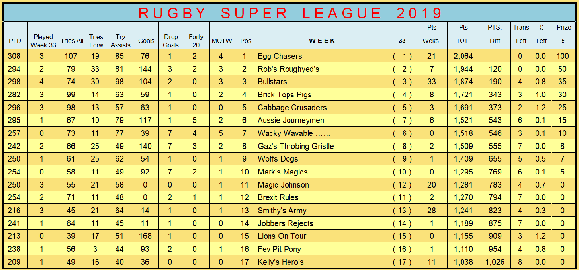Click Kelly's Hero's points difference 1,026
Screen dimensions: 579x270
[x=495, y=262]
